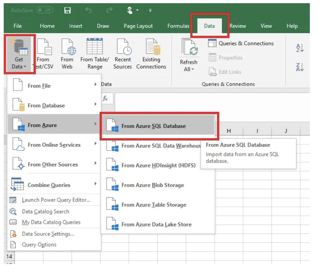Open the Page Layout tab
This screenshot has height=273, width=323.
[x=138, y=26]
